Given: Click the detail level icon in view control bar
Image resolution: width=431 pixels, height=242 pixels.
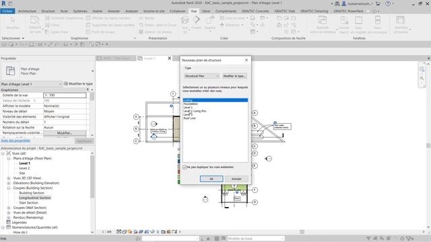Looking at the screenshot, I should coord(119,231).
